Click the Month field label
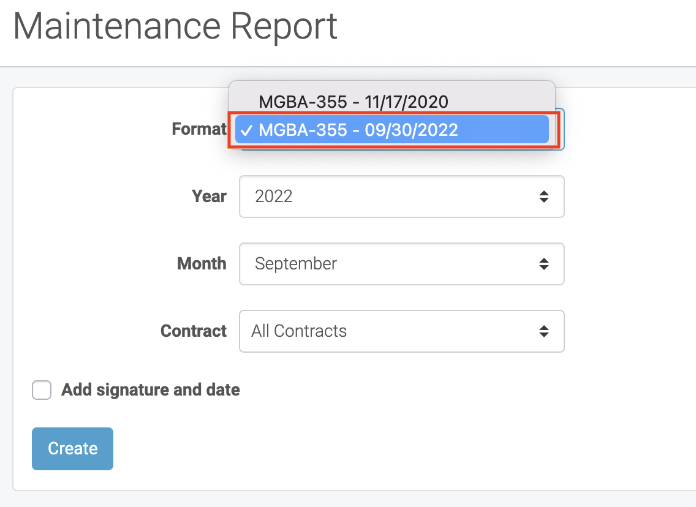The width and height of the screenshot is (696, 507). [202, 264]
